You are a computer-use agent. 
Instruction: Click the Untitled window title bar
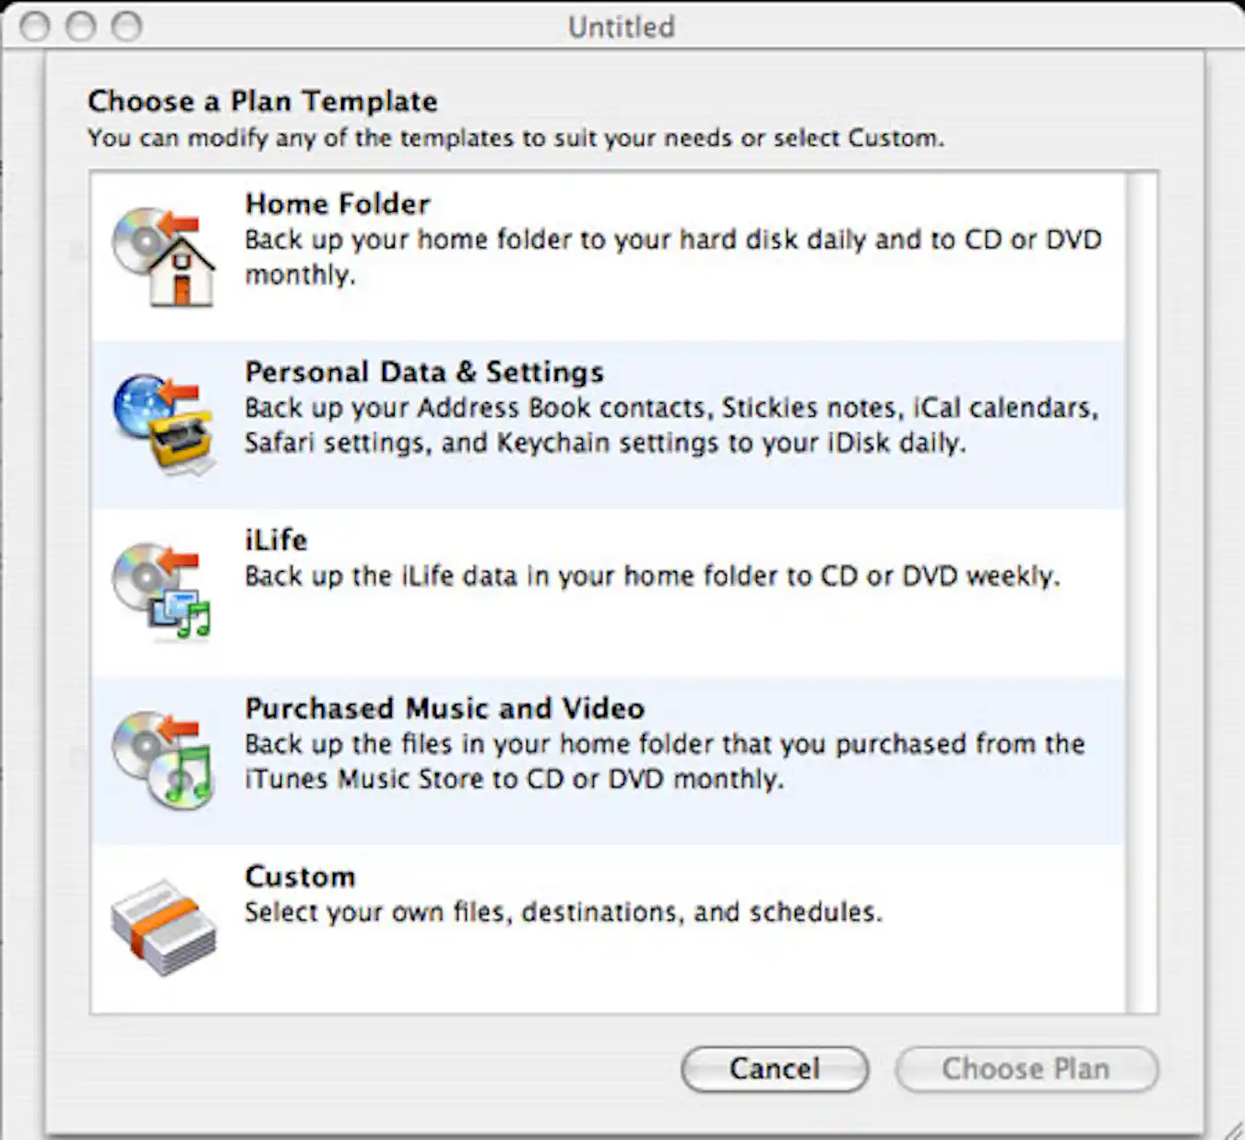tap(620, 26)
